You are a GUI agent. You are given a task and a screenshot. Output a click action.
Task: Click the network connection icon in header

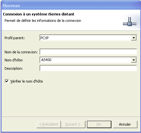(x=129, y=22)
